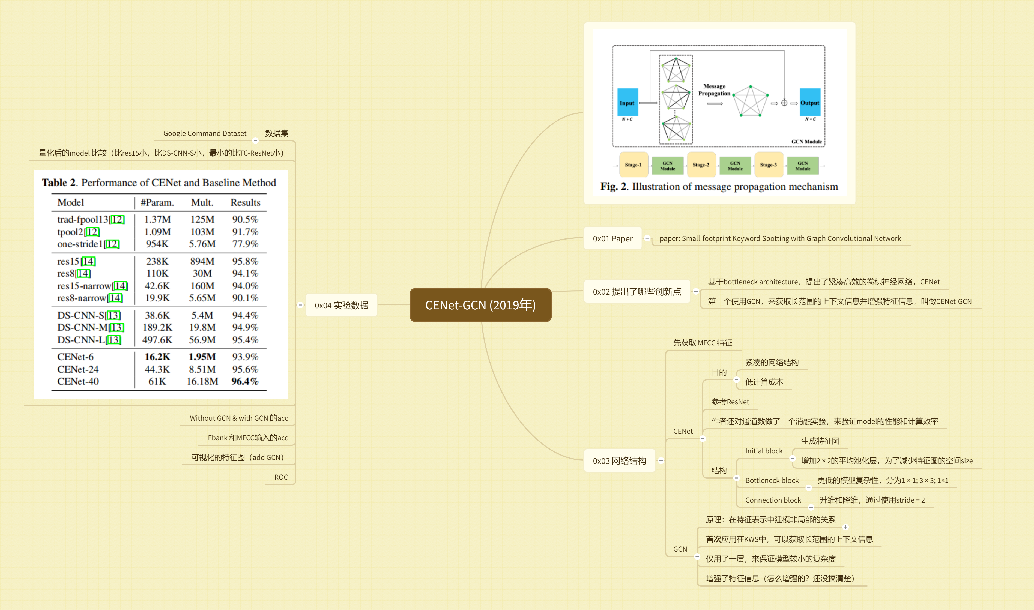Select the 0x03 网络结构 topic
The image size is (1034, 610).
tap(619, 461)
